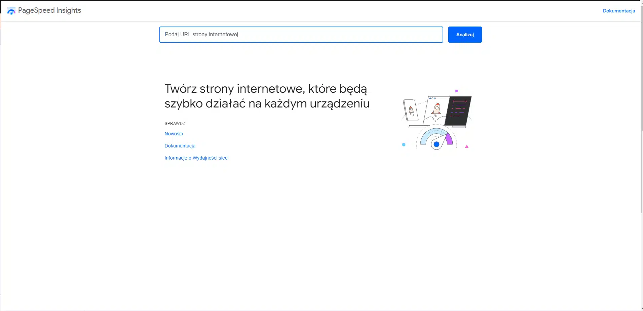Open the Nowości link
The width and height of the screenshot is (643, 311).
click(174, 134)
